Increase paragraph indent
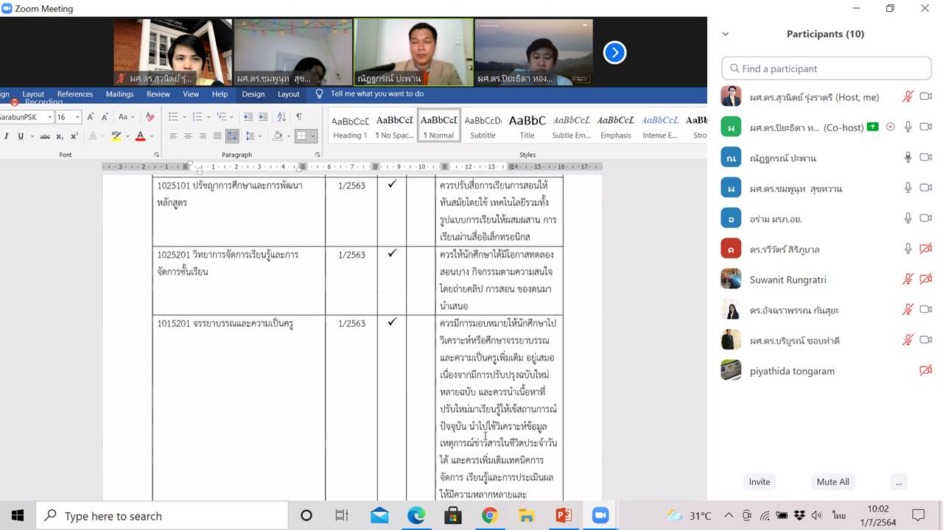 tap(263, 117)
